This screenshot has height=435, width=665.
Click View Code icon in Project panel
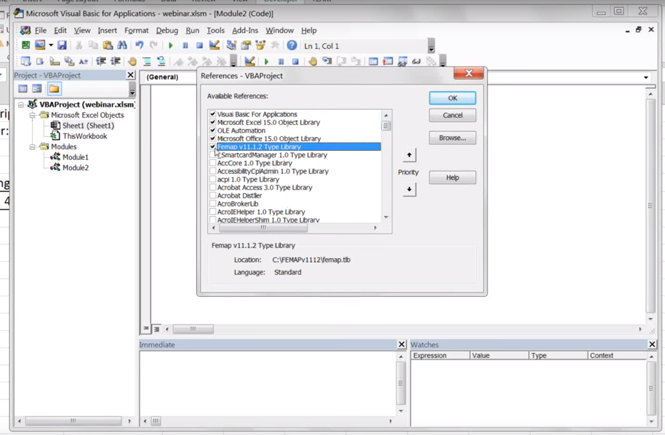(x=23, y=89)
